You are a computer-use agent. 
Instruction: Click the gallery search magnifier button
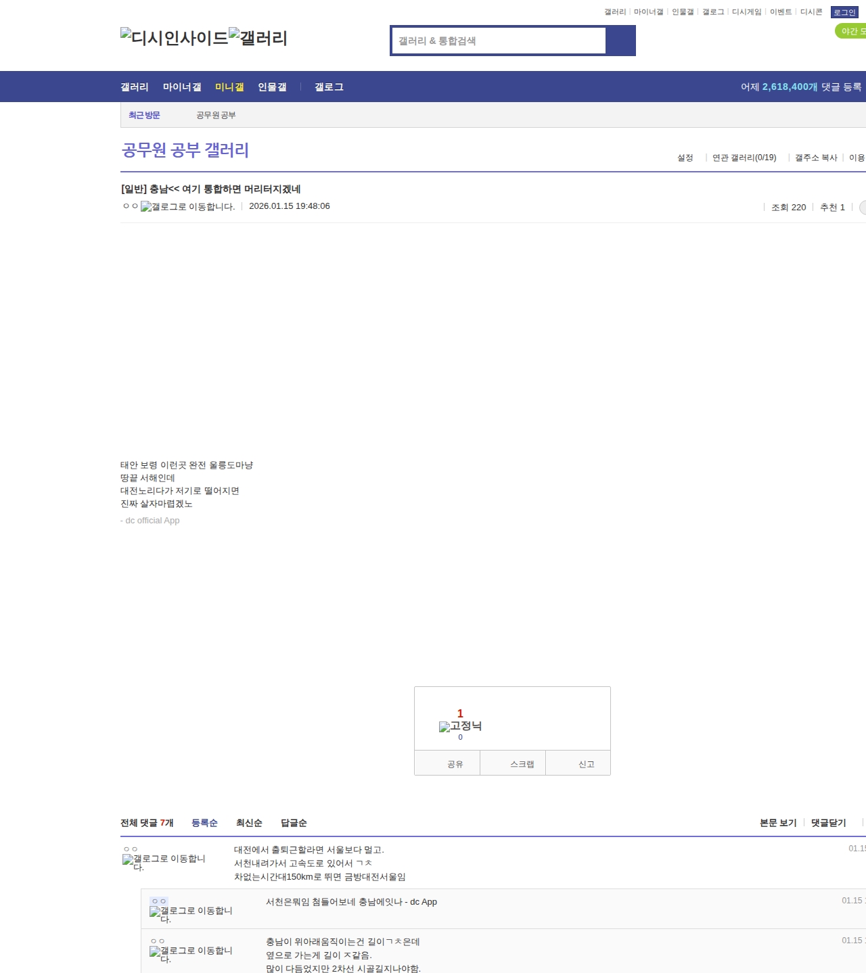tap(620, 41)
